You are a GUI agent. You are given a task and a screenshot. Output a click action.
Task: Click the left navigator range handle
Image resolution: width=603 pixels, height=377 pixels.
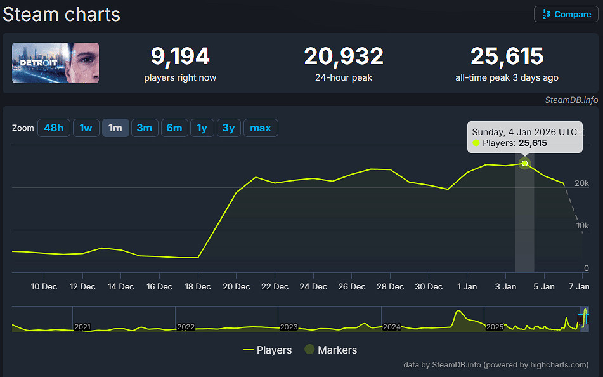(580, 319)
